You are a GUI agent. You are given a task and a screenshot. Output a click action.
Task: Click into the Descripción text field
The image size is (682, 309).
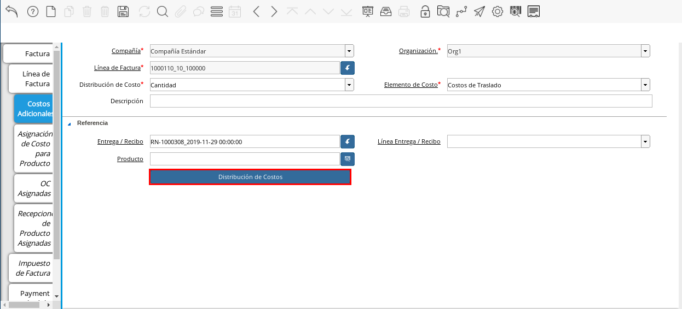(x=401, y=102)
